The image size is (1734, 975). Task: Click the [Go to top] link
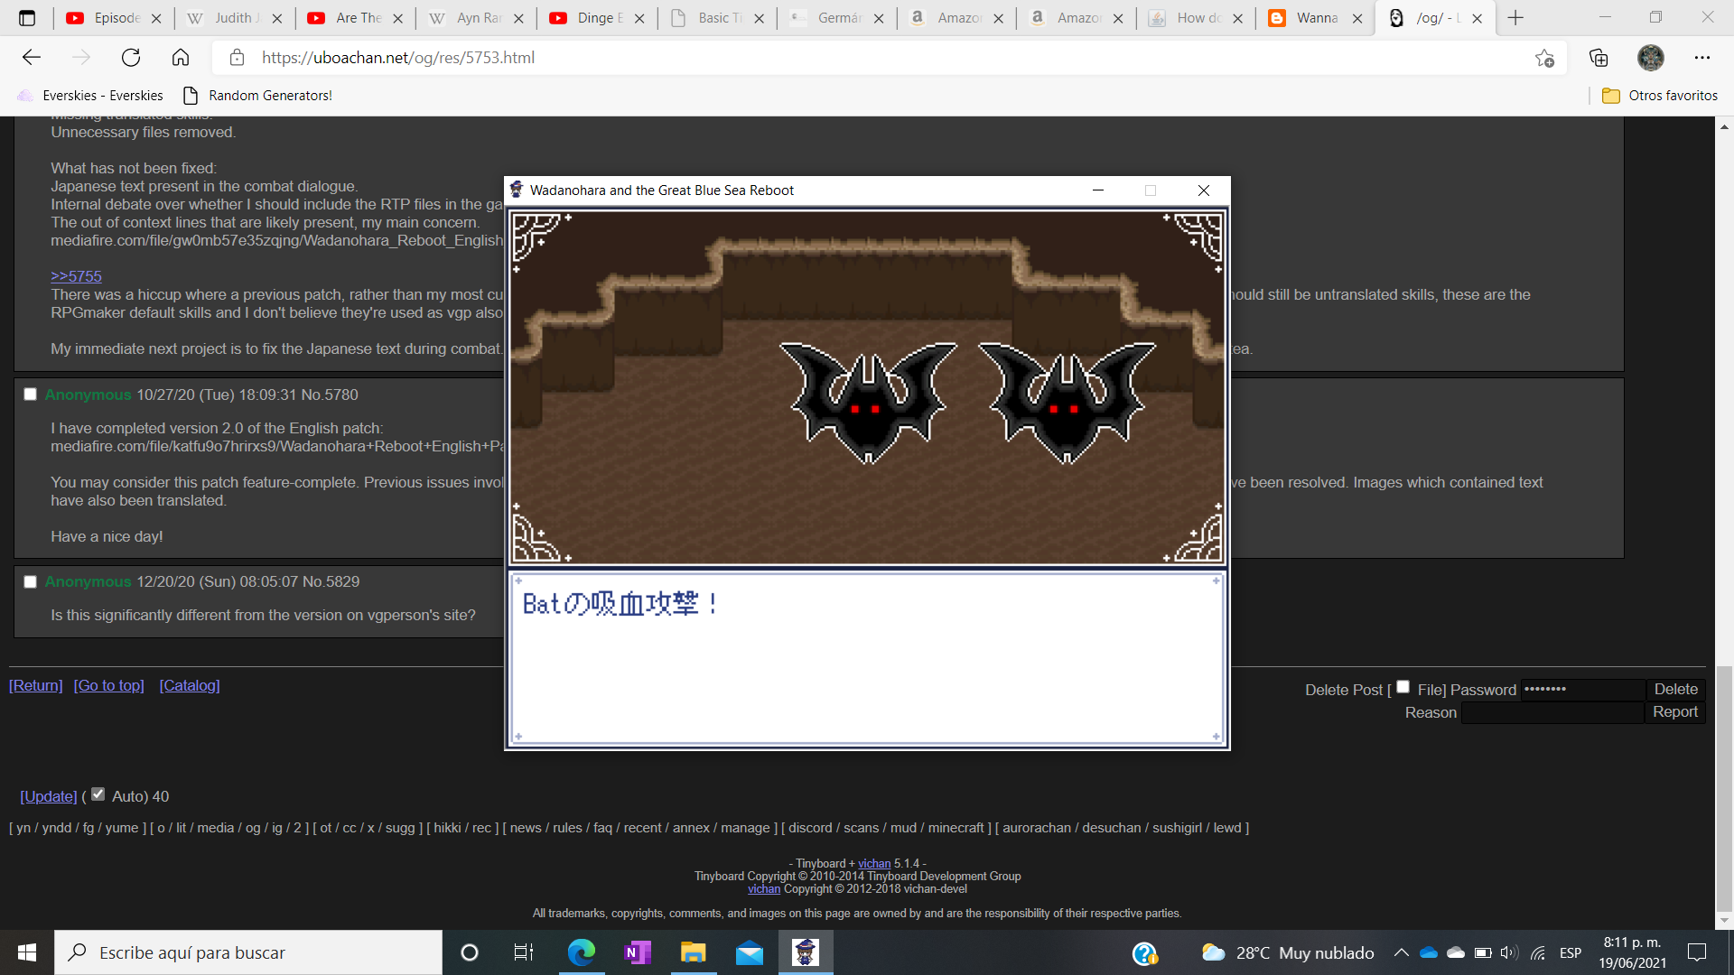click(109, 685)
